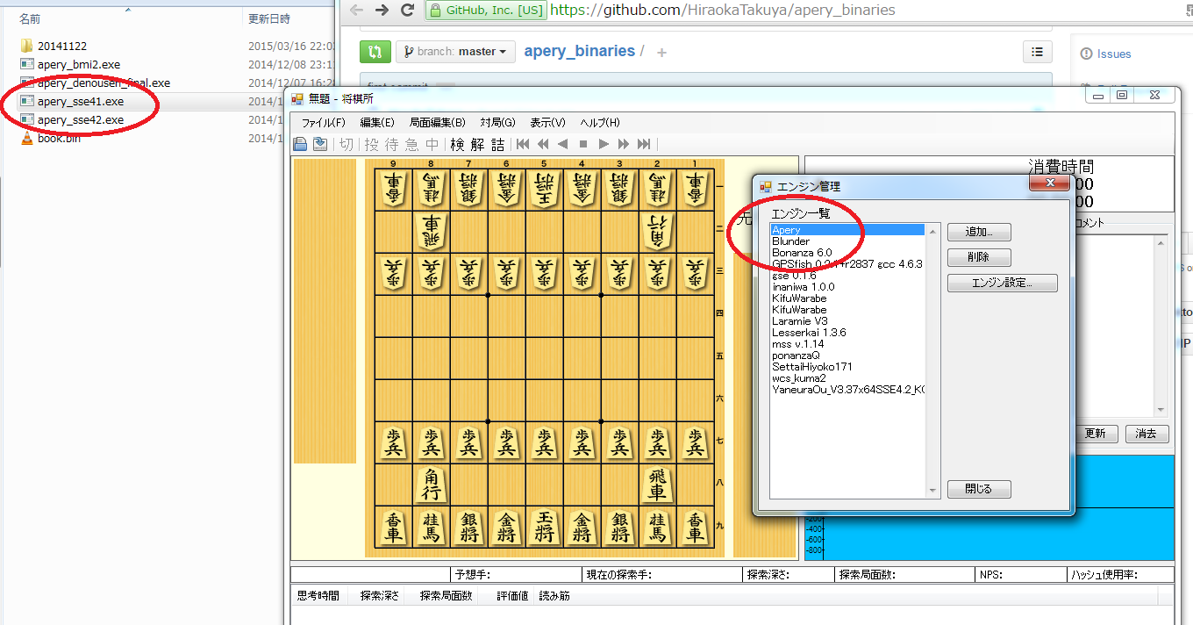Open the branch: master dropdown
Viewport: 1193px width, 625px height.
[x=454, y=52]
